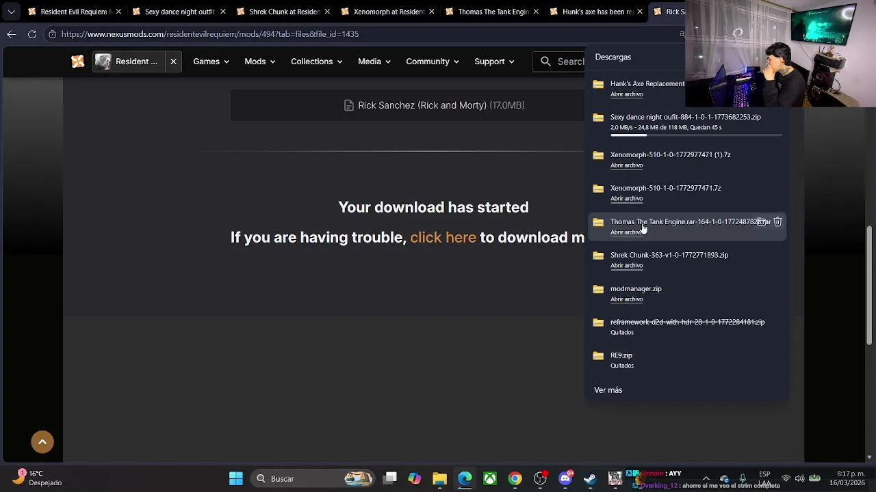Close the Xenomorph tab

coord(431,12)
